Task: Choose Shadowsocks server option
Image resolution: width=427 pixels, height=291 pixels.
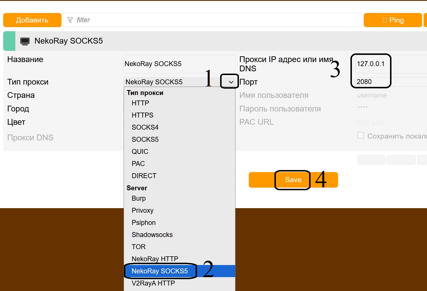Action: point(152,235)
